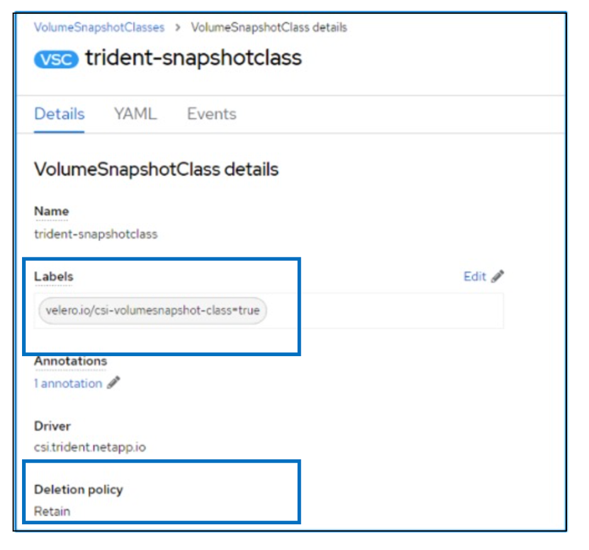The height and width of the screenshot is (550, 589).
Task: Click the Name field label
Action: pyautogui.click(x=52, y=211)
